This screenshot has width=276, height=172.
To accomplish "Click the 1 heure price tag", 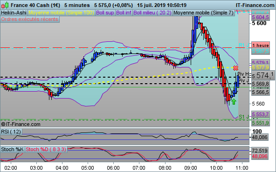I will click(x=261, y=45).
